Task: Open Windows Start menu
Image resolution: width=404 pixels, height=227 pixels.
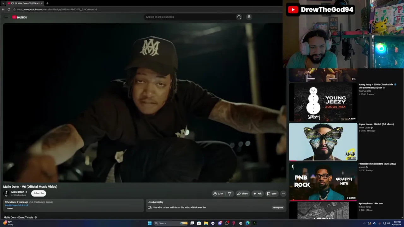Action: click(x=150, y=223)
